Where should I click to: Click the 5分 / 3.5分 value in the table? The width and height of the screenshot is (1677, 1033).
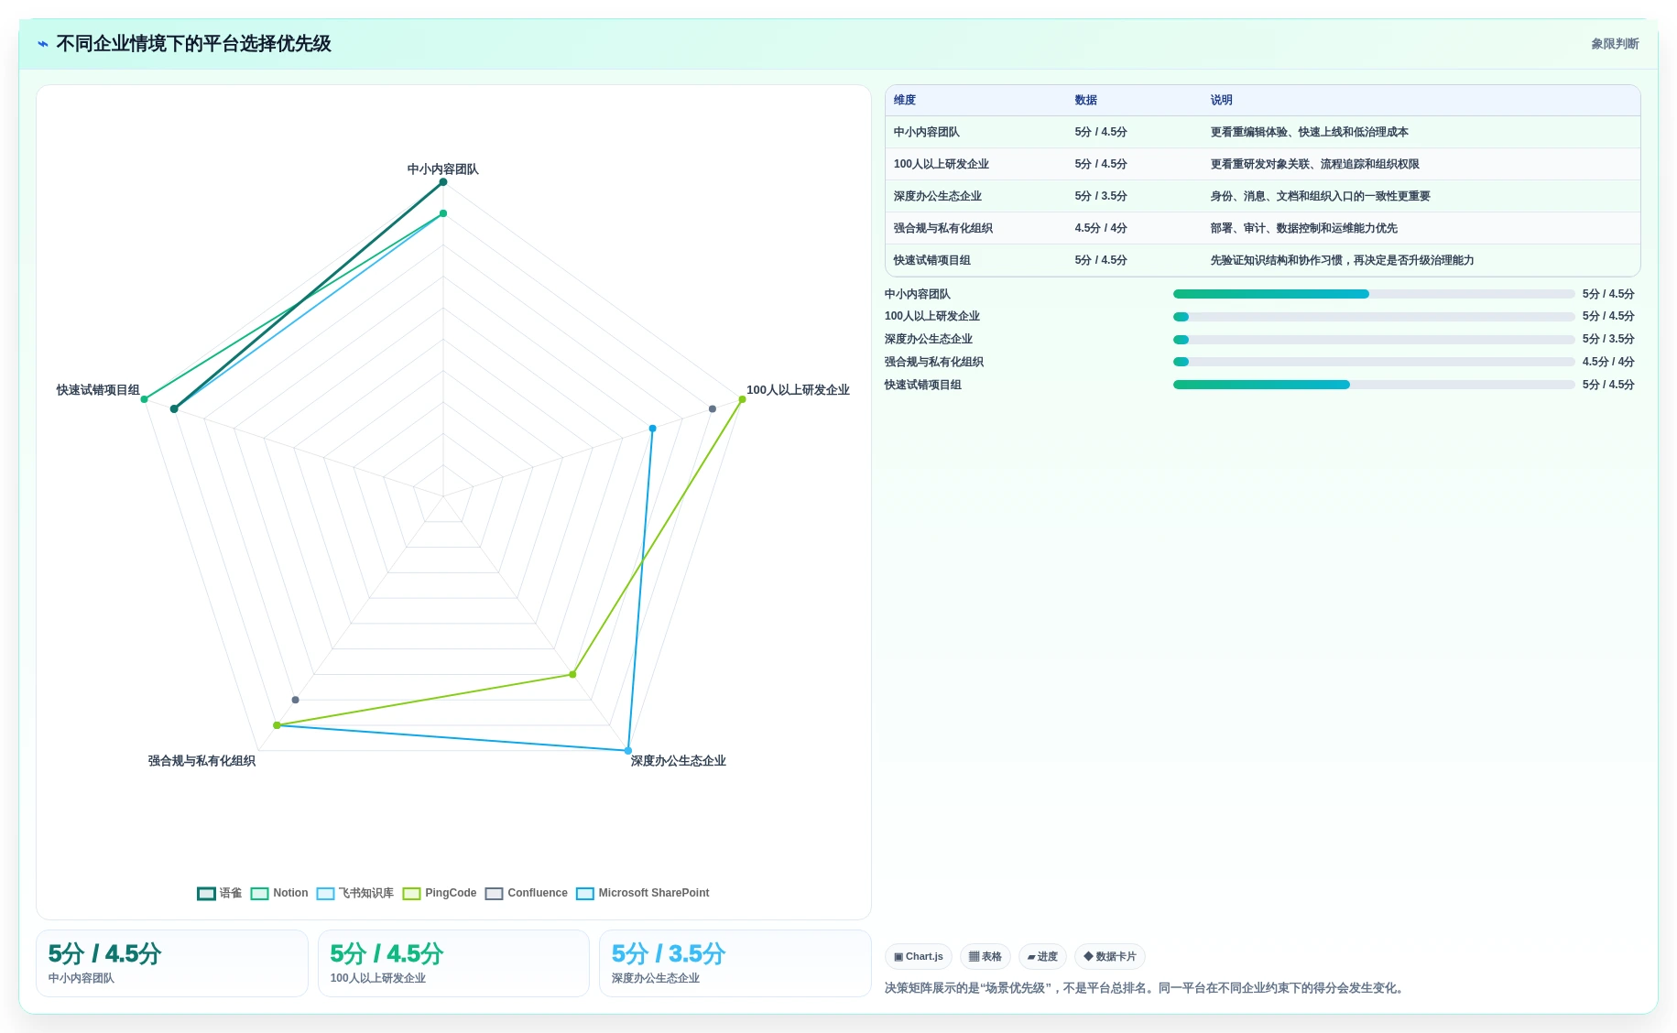pyautogui.click(x=1101, y=196)
